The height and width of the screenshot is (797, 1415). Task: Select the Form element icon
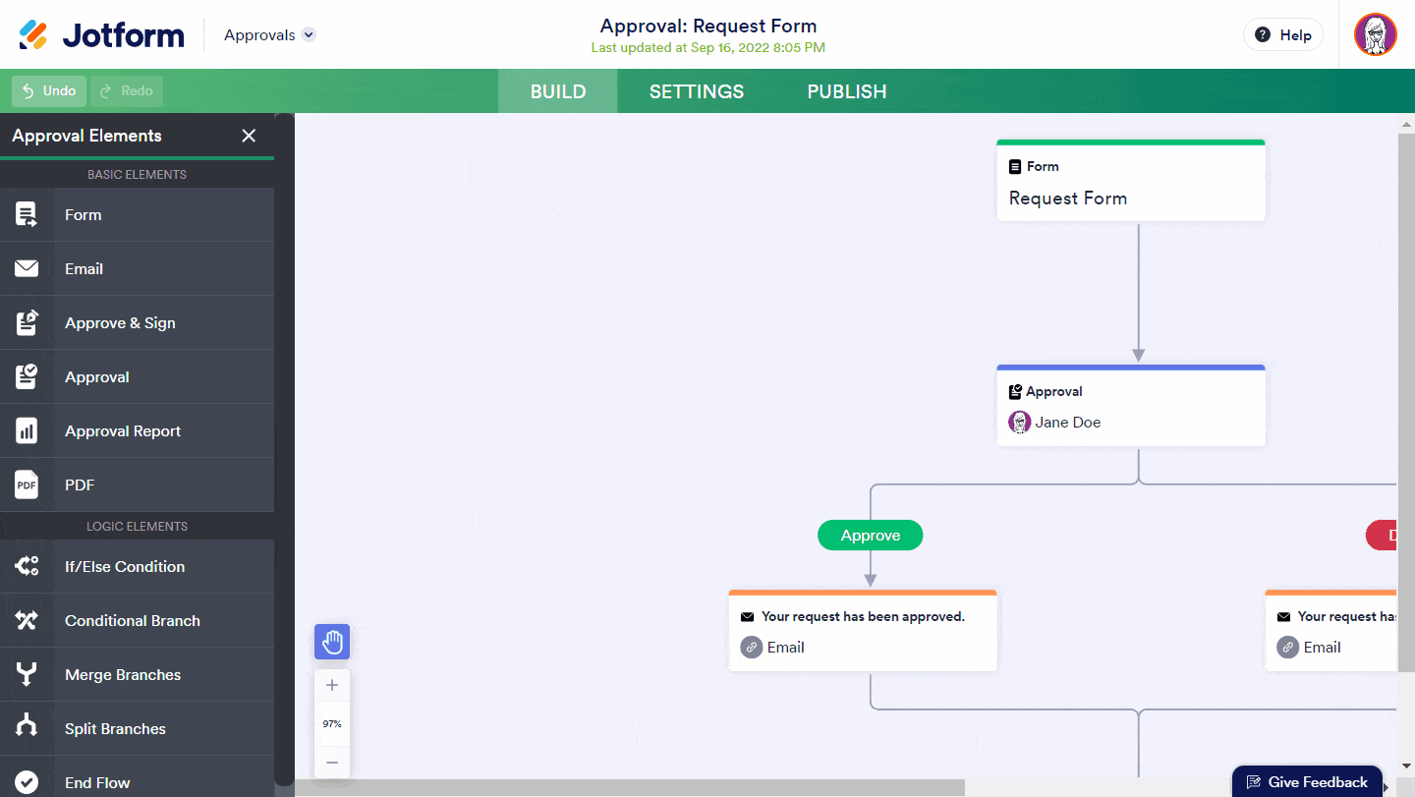click(27, 214)
